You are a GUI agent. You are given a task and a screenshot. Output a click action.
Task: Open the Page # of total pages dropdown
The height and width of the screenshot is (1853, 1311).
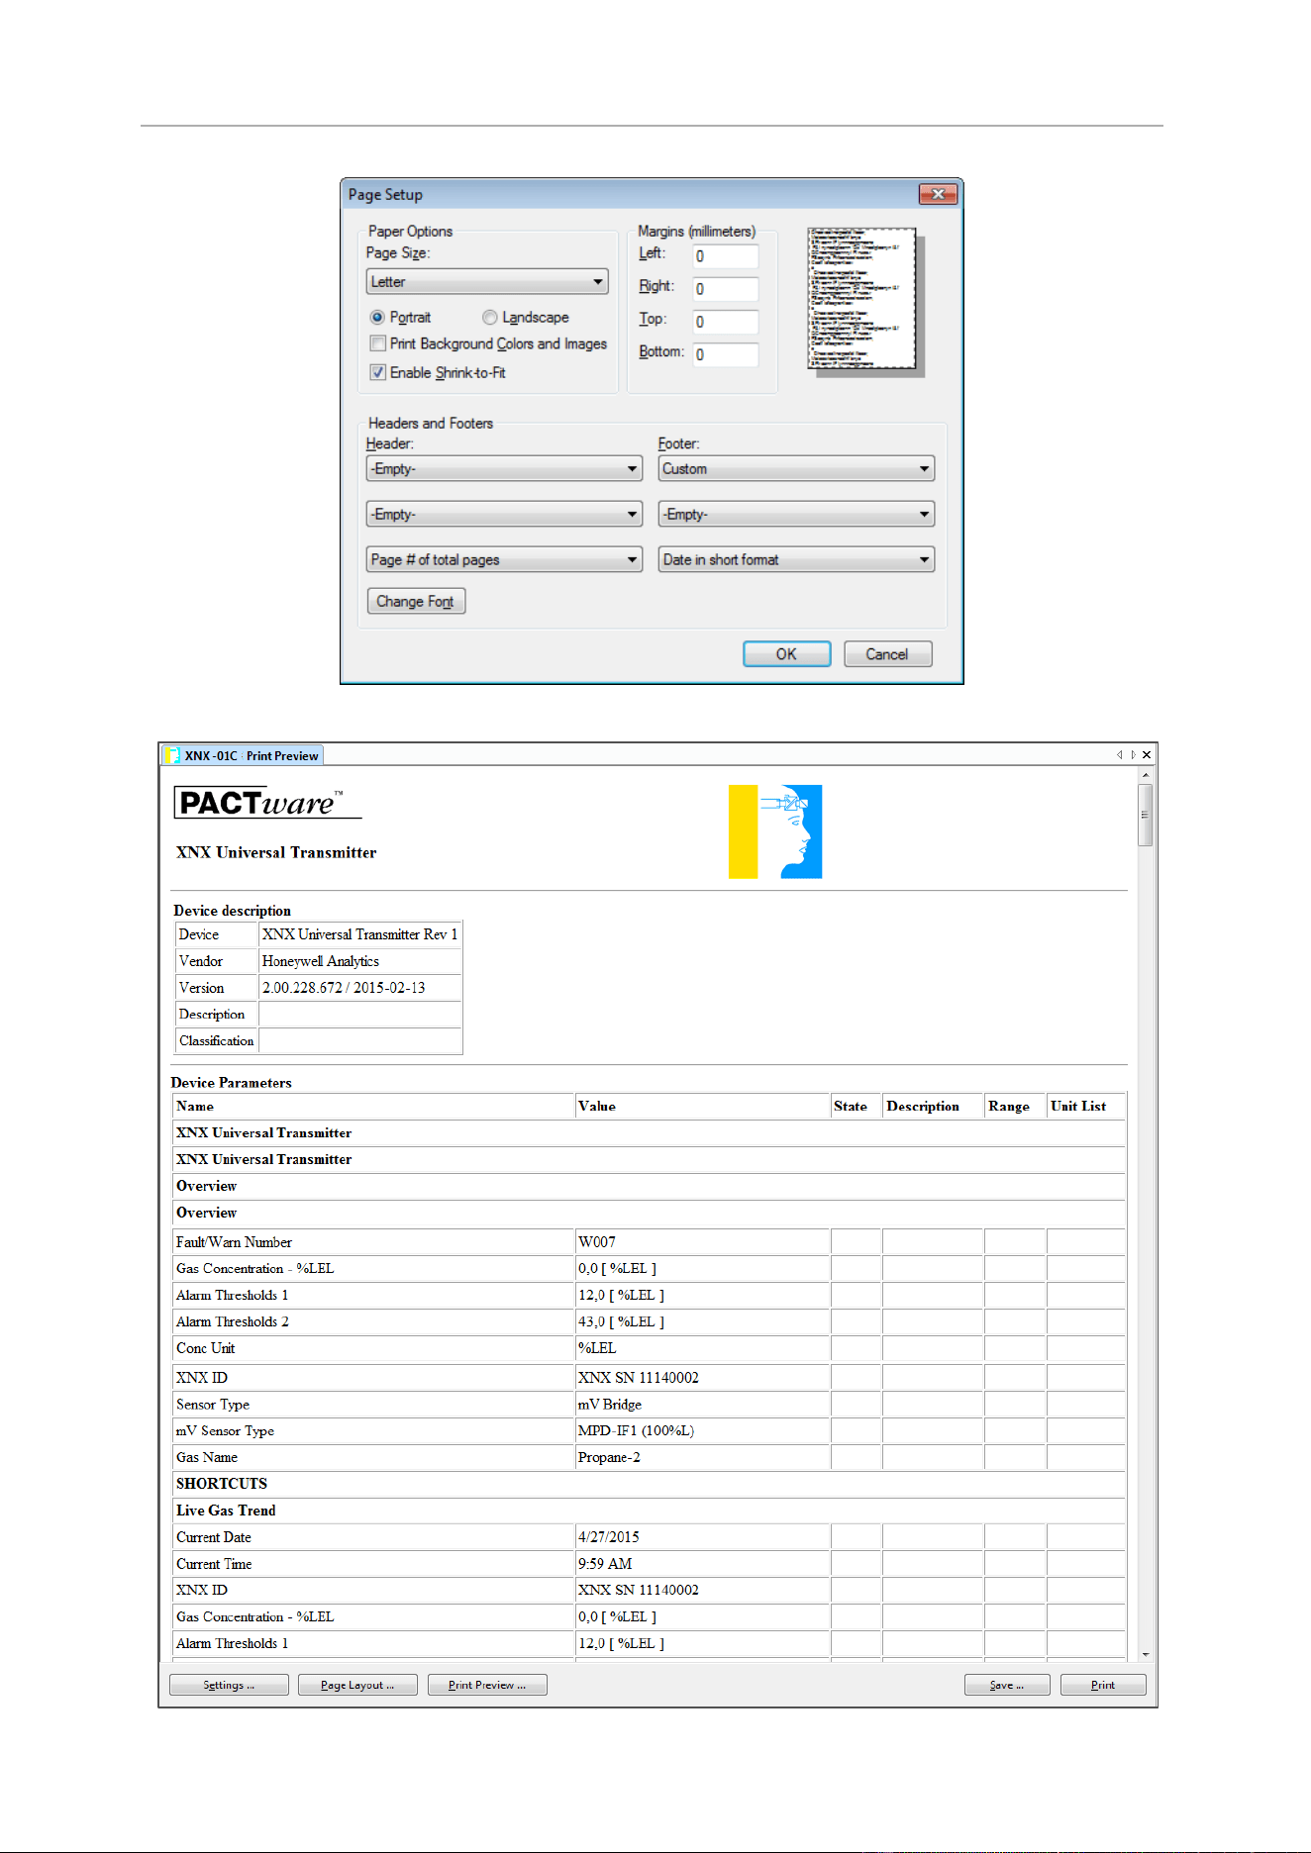coord(504,560)
